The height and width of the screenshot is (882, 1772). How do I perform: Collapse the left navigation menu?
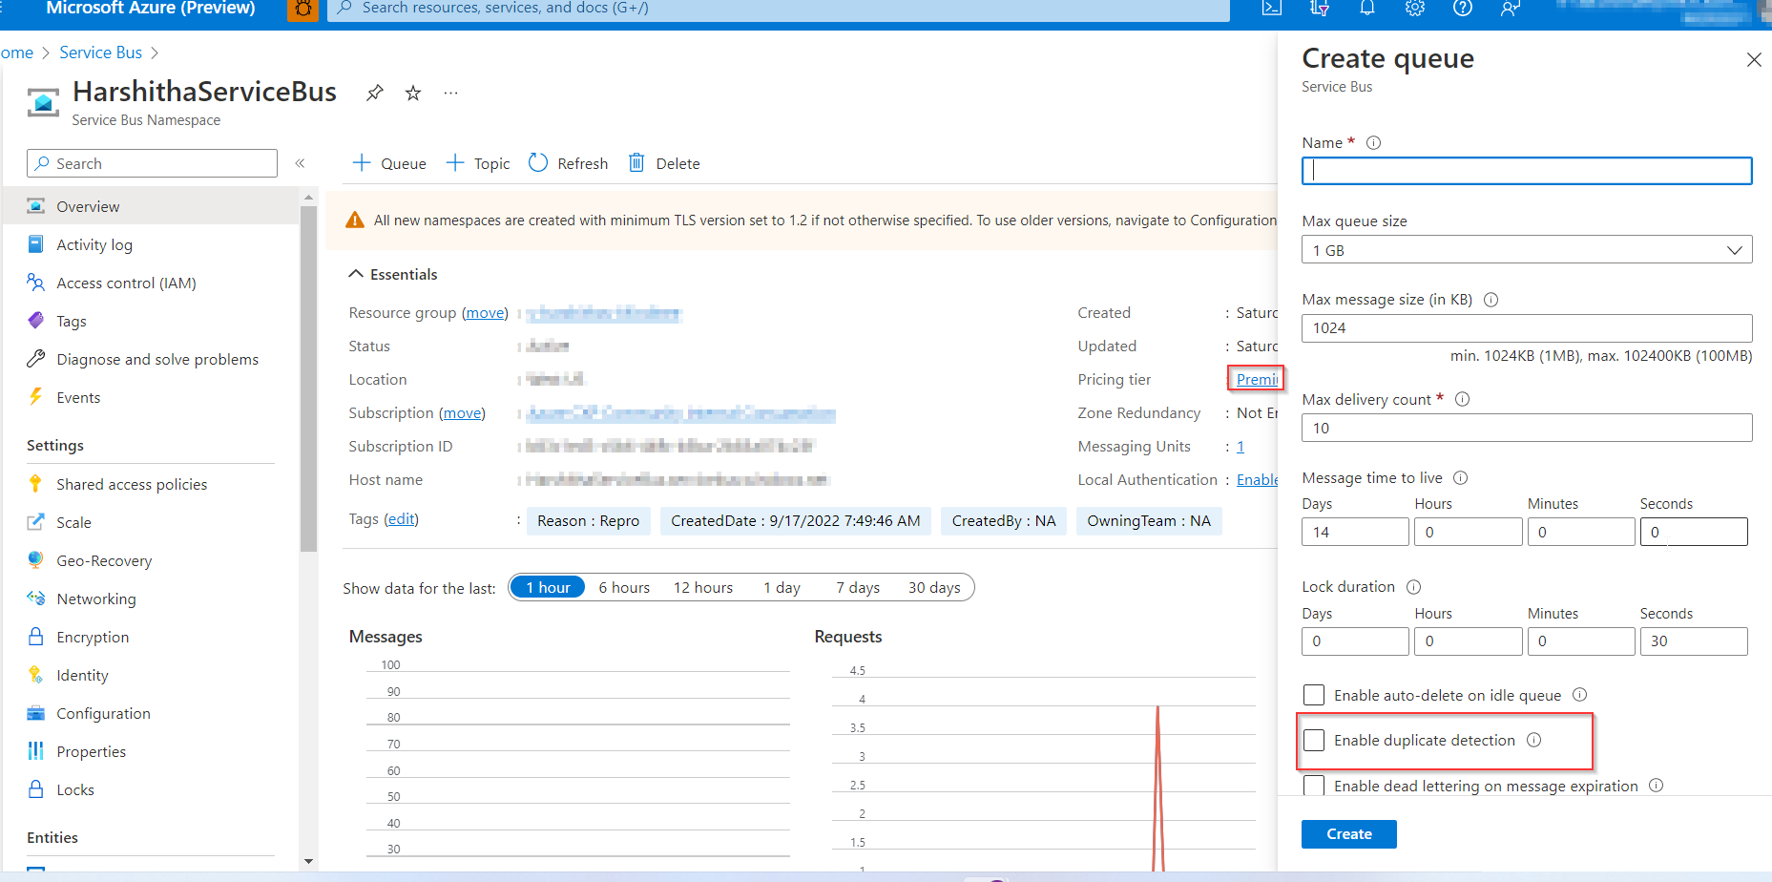point(300,163)
